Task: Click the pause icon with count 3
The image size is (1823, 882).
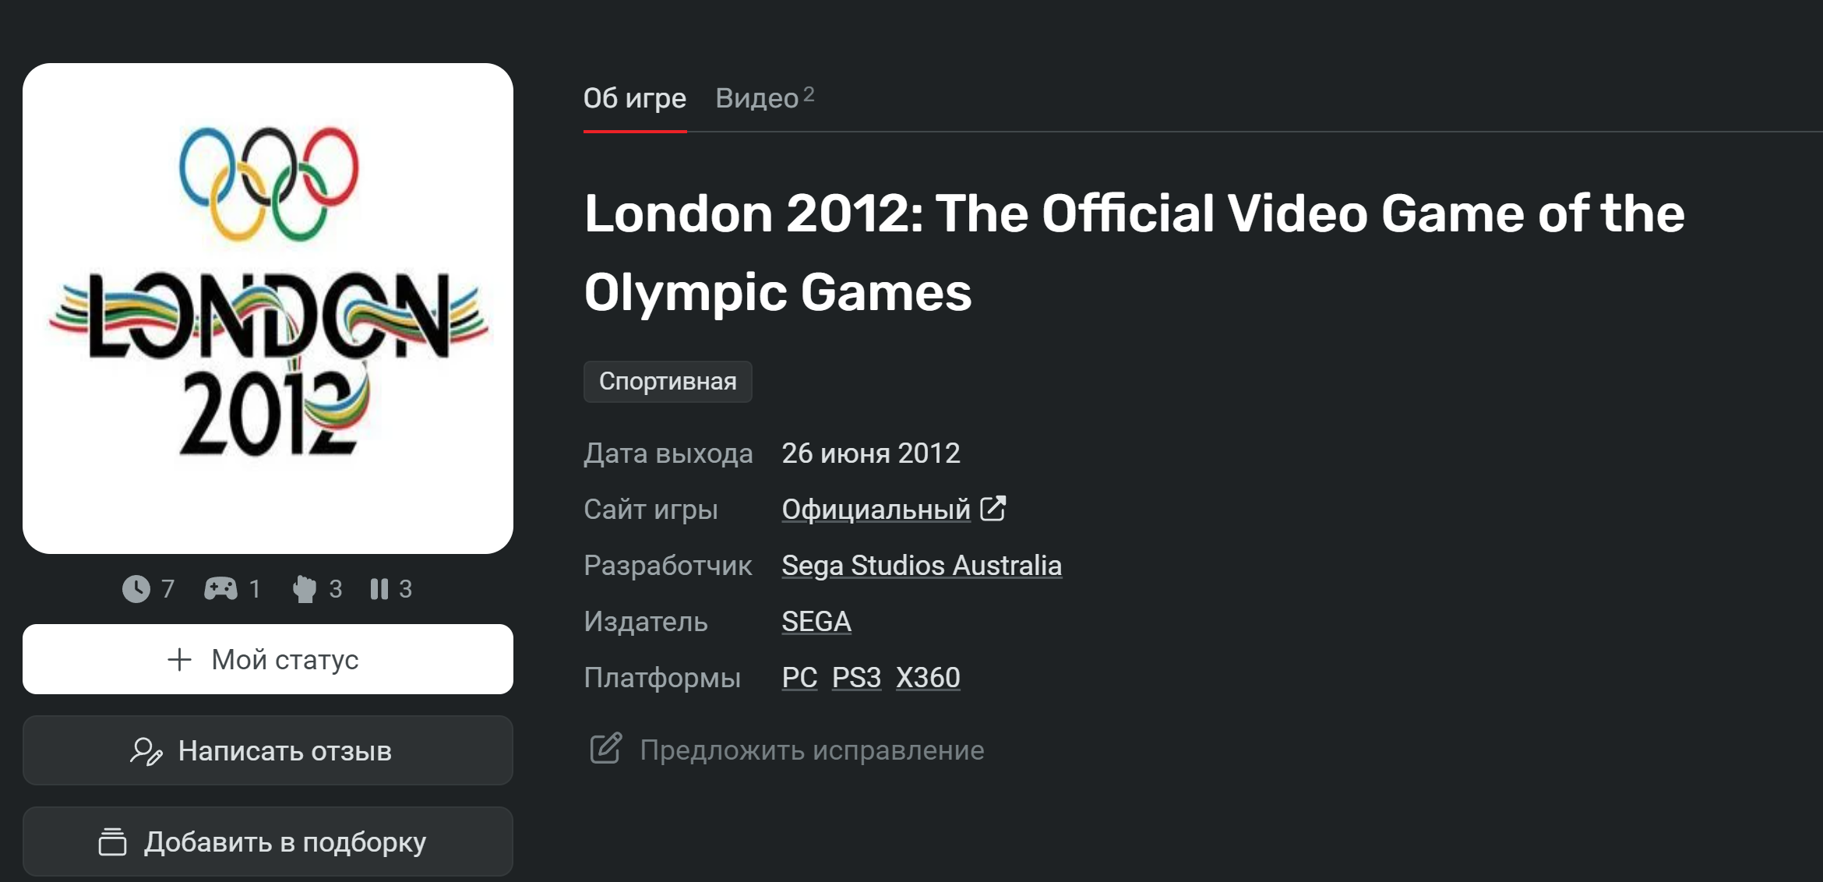Action: point(379,589)
